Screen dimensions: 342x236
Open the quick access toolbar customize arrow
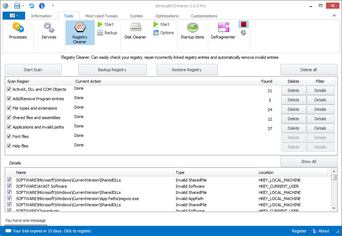(x=53, y=6)
